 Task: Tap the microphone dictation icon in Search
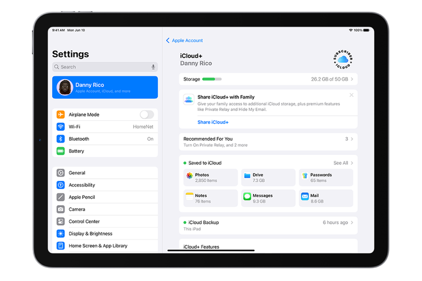[153, 67]
